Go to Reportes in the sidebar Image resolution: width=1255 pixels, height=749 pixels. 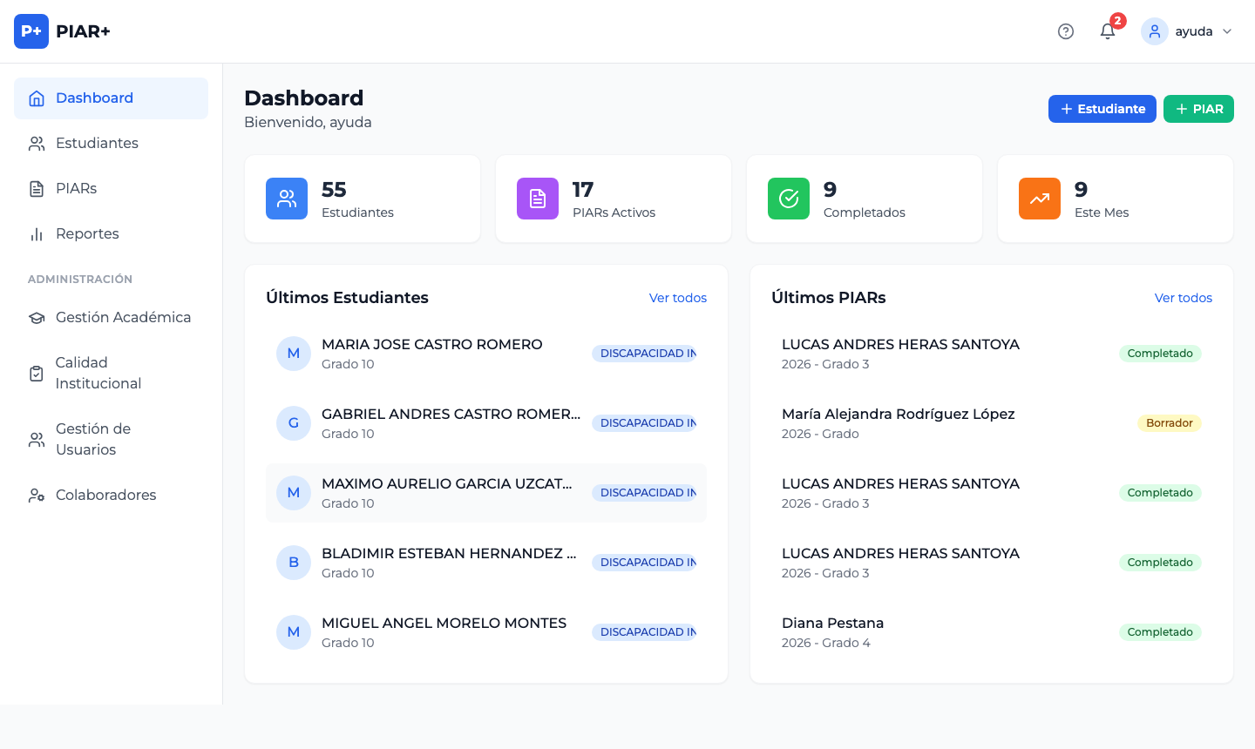(x=87, y=233)
